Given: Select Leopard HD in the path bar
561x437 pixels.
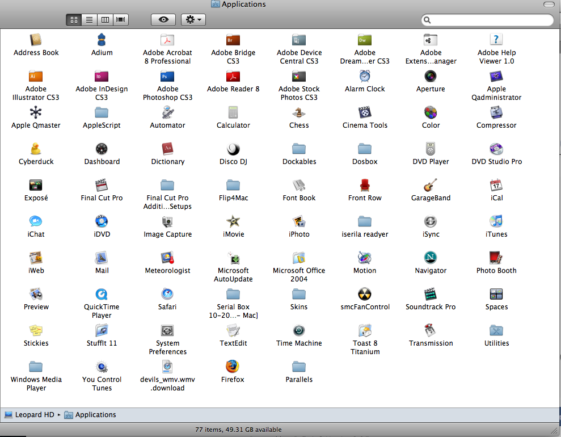Looking at the screenshot, I should (x=29, y=414).
